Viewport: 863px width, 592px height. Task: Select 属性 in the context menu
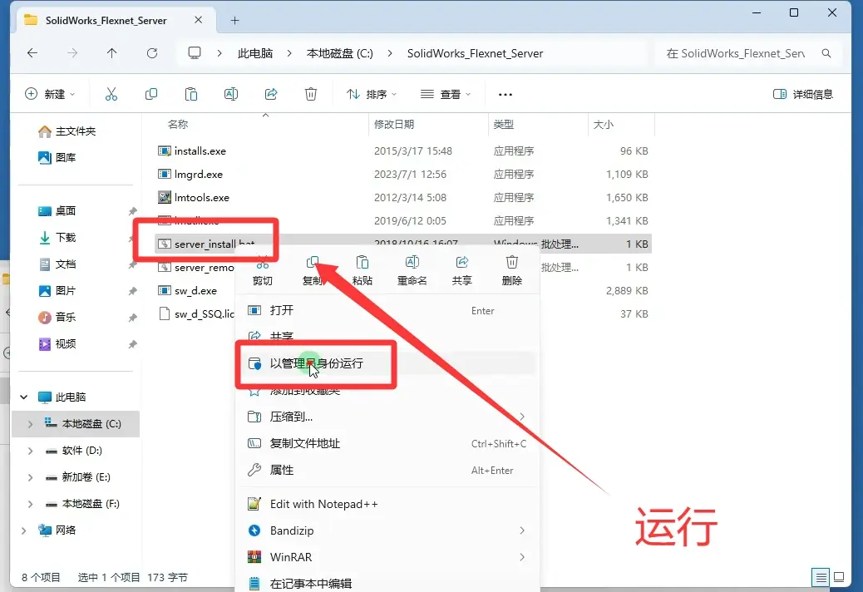(387, 470)
